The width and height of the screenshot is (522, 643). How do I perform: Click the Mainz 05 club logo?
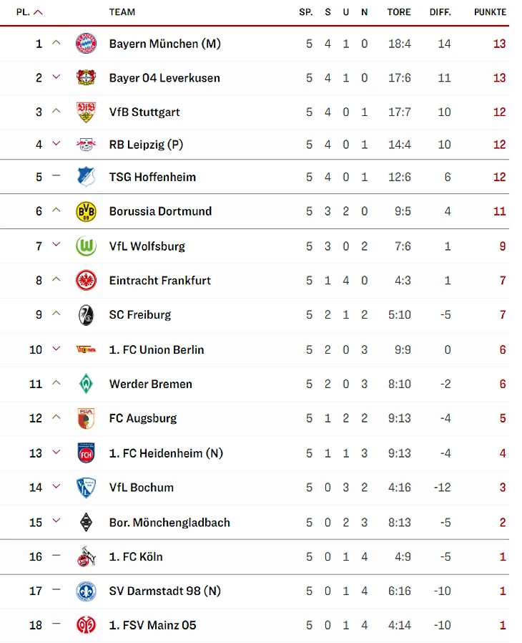click(x=86, y=625)
